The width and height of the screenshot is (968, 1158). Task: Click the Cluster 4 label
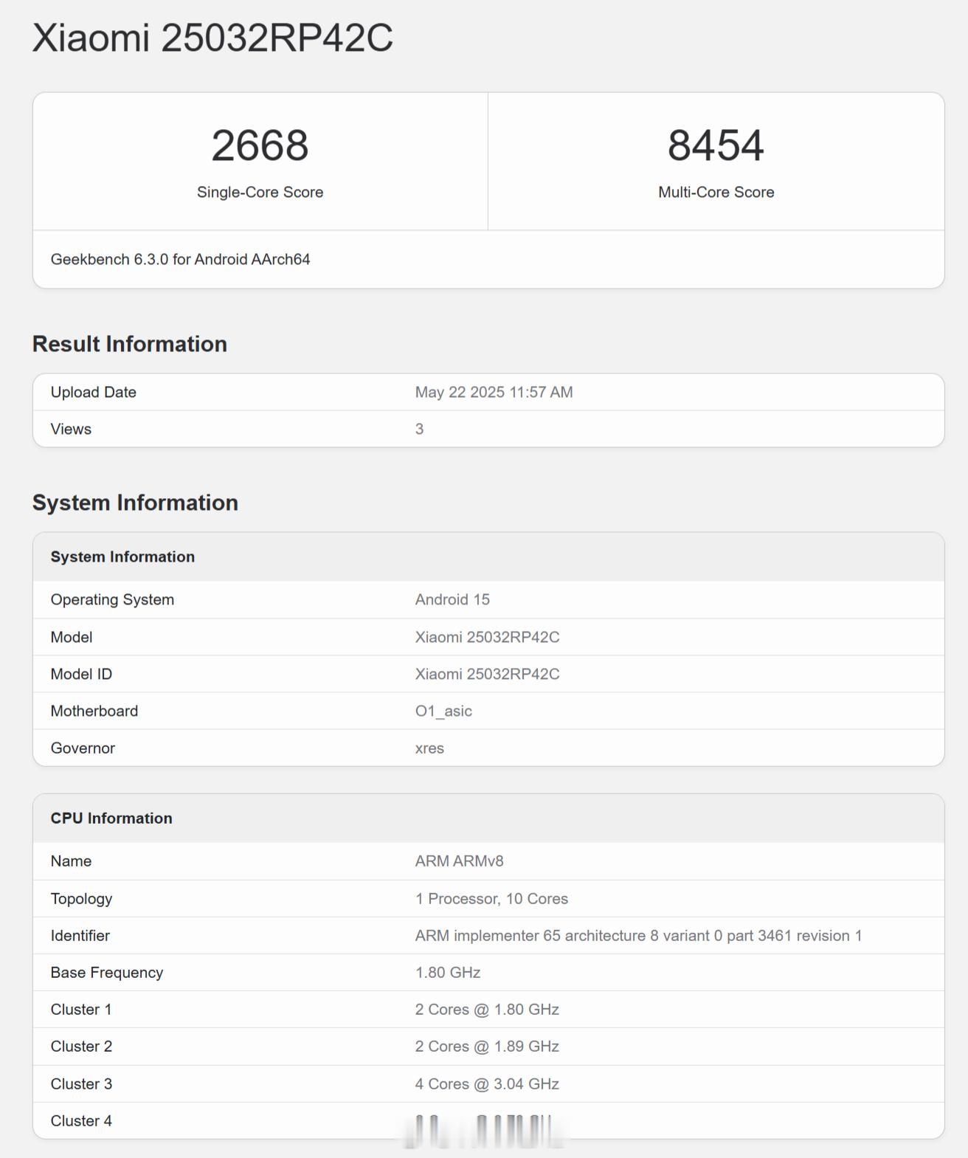point(81,1120)
